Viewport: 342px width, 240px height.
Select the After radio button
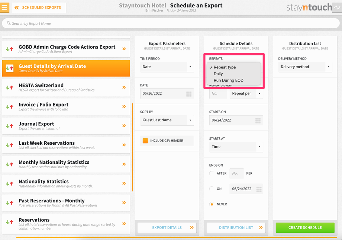pos(212,173)
